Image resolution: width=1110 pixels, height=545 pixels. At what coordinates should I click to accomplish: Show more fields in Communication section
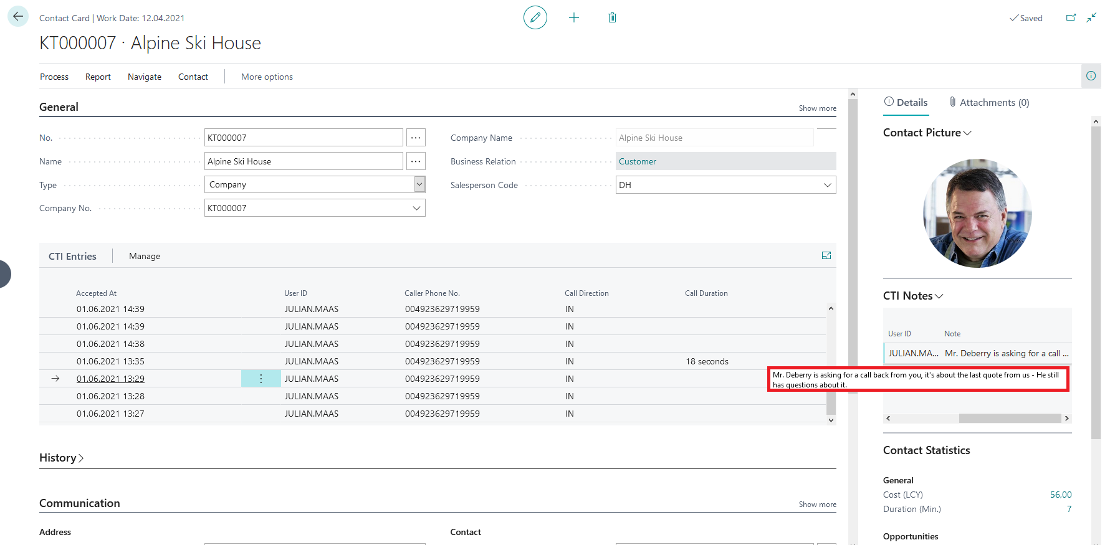[x=818, y=505]
